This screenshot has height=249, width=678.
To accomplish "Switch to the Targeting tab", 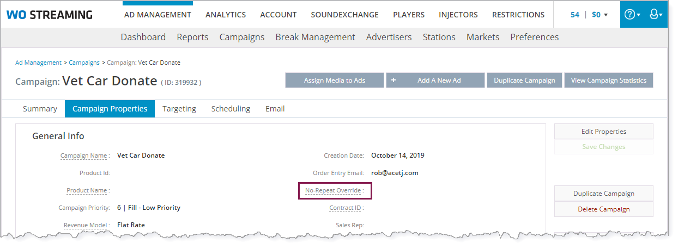I will point(179,109).
